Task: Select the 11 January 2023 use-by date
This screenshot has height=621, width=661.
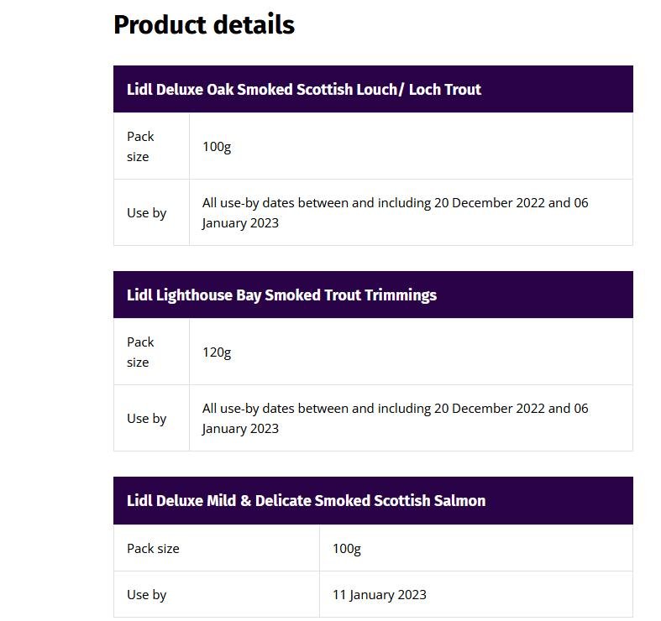Action: click(x=379, y=594)
